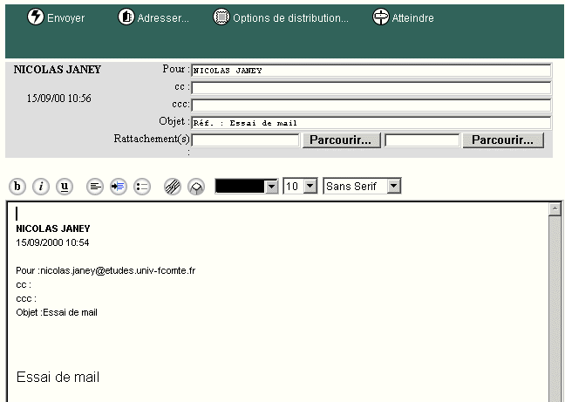The width and height of the screenshot is (565, 402).
Task: Click the icon left of the color box
Action: pyautogui.click(x=196, y=187)
